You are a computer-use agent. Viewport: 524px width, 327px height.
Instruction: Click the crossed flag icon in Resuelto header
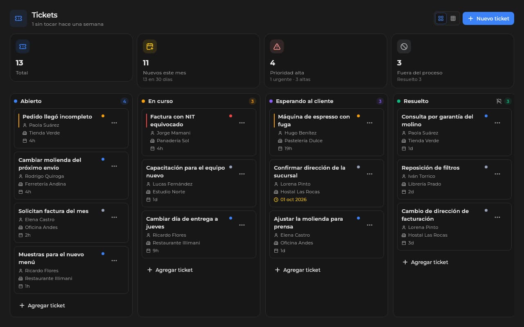coord(499,101)
